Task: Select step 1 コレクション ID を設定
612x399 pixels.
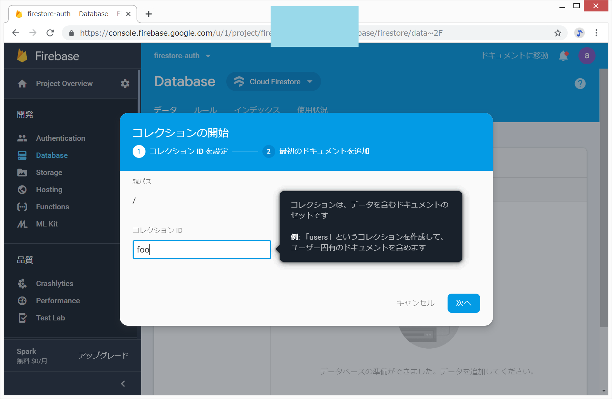Action: (180, 151)
